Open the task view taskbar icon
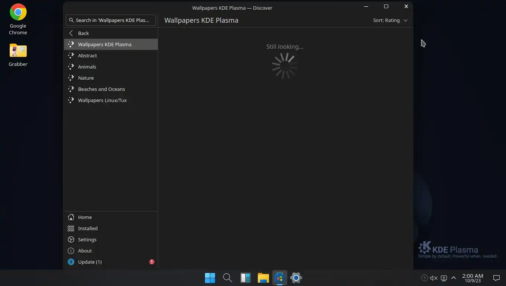506x286 pixels. tap(246, 278)
